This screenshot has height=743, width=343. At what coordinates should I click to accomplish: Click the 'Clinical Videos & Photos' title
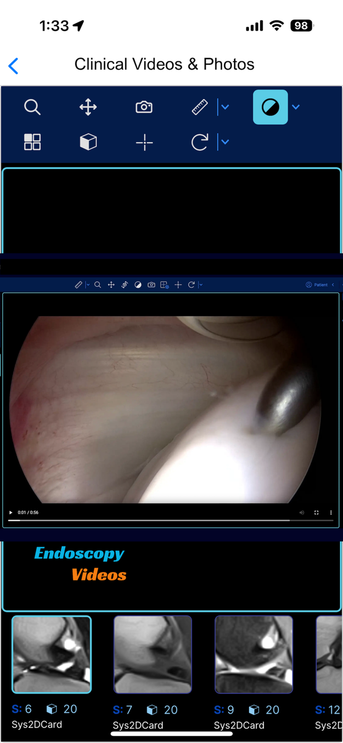(164, 64)
